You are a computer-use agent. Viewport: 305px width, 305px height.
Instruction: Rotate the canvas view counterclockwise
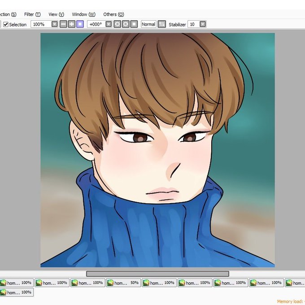[117, 24]
